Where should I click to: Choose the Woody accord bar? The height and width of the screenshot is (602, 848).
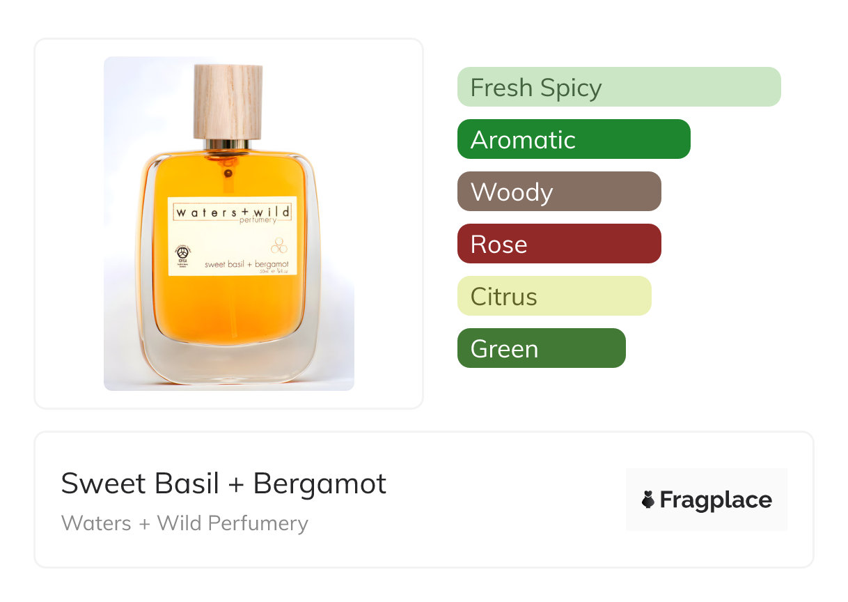[558, 192]
